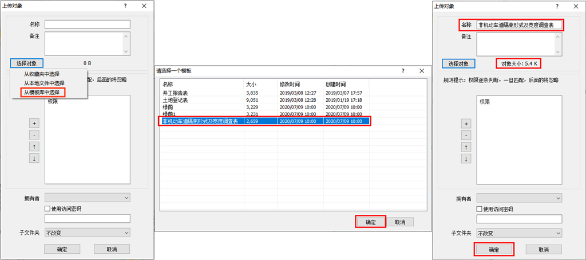
Task: Click the empty 名称 input field
Action: pyautogui.click(x=88, y=25)
